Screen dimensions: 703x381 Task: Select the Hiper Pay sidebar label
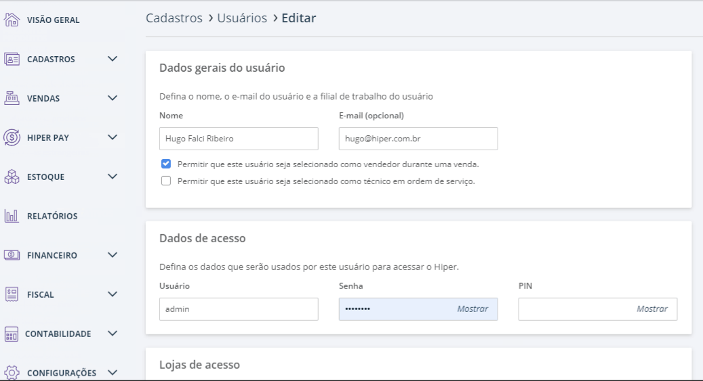[x=48, y=138]
